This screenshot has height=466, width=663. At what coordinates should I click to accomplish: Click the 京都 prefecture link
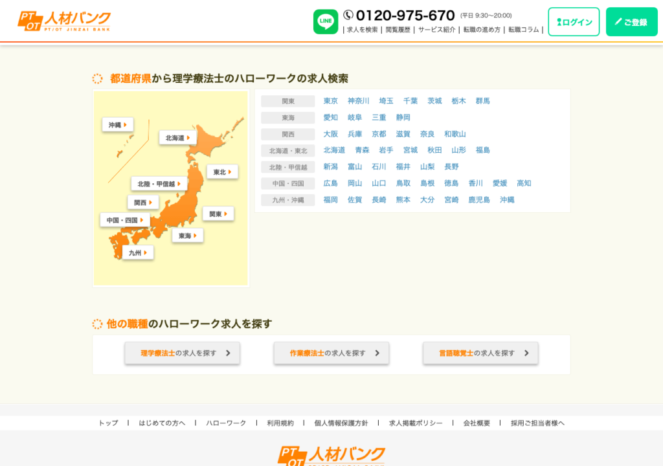[379, 133]
